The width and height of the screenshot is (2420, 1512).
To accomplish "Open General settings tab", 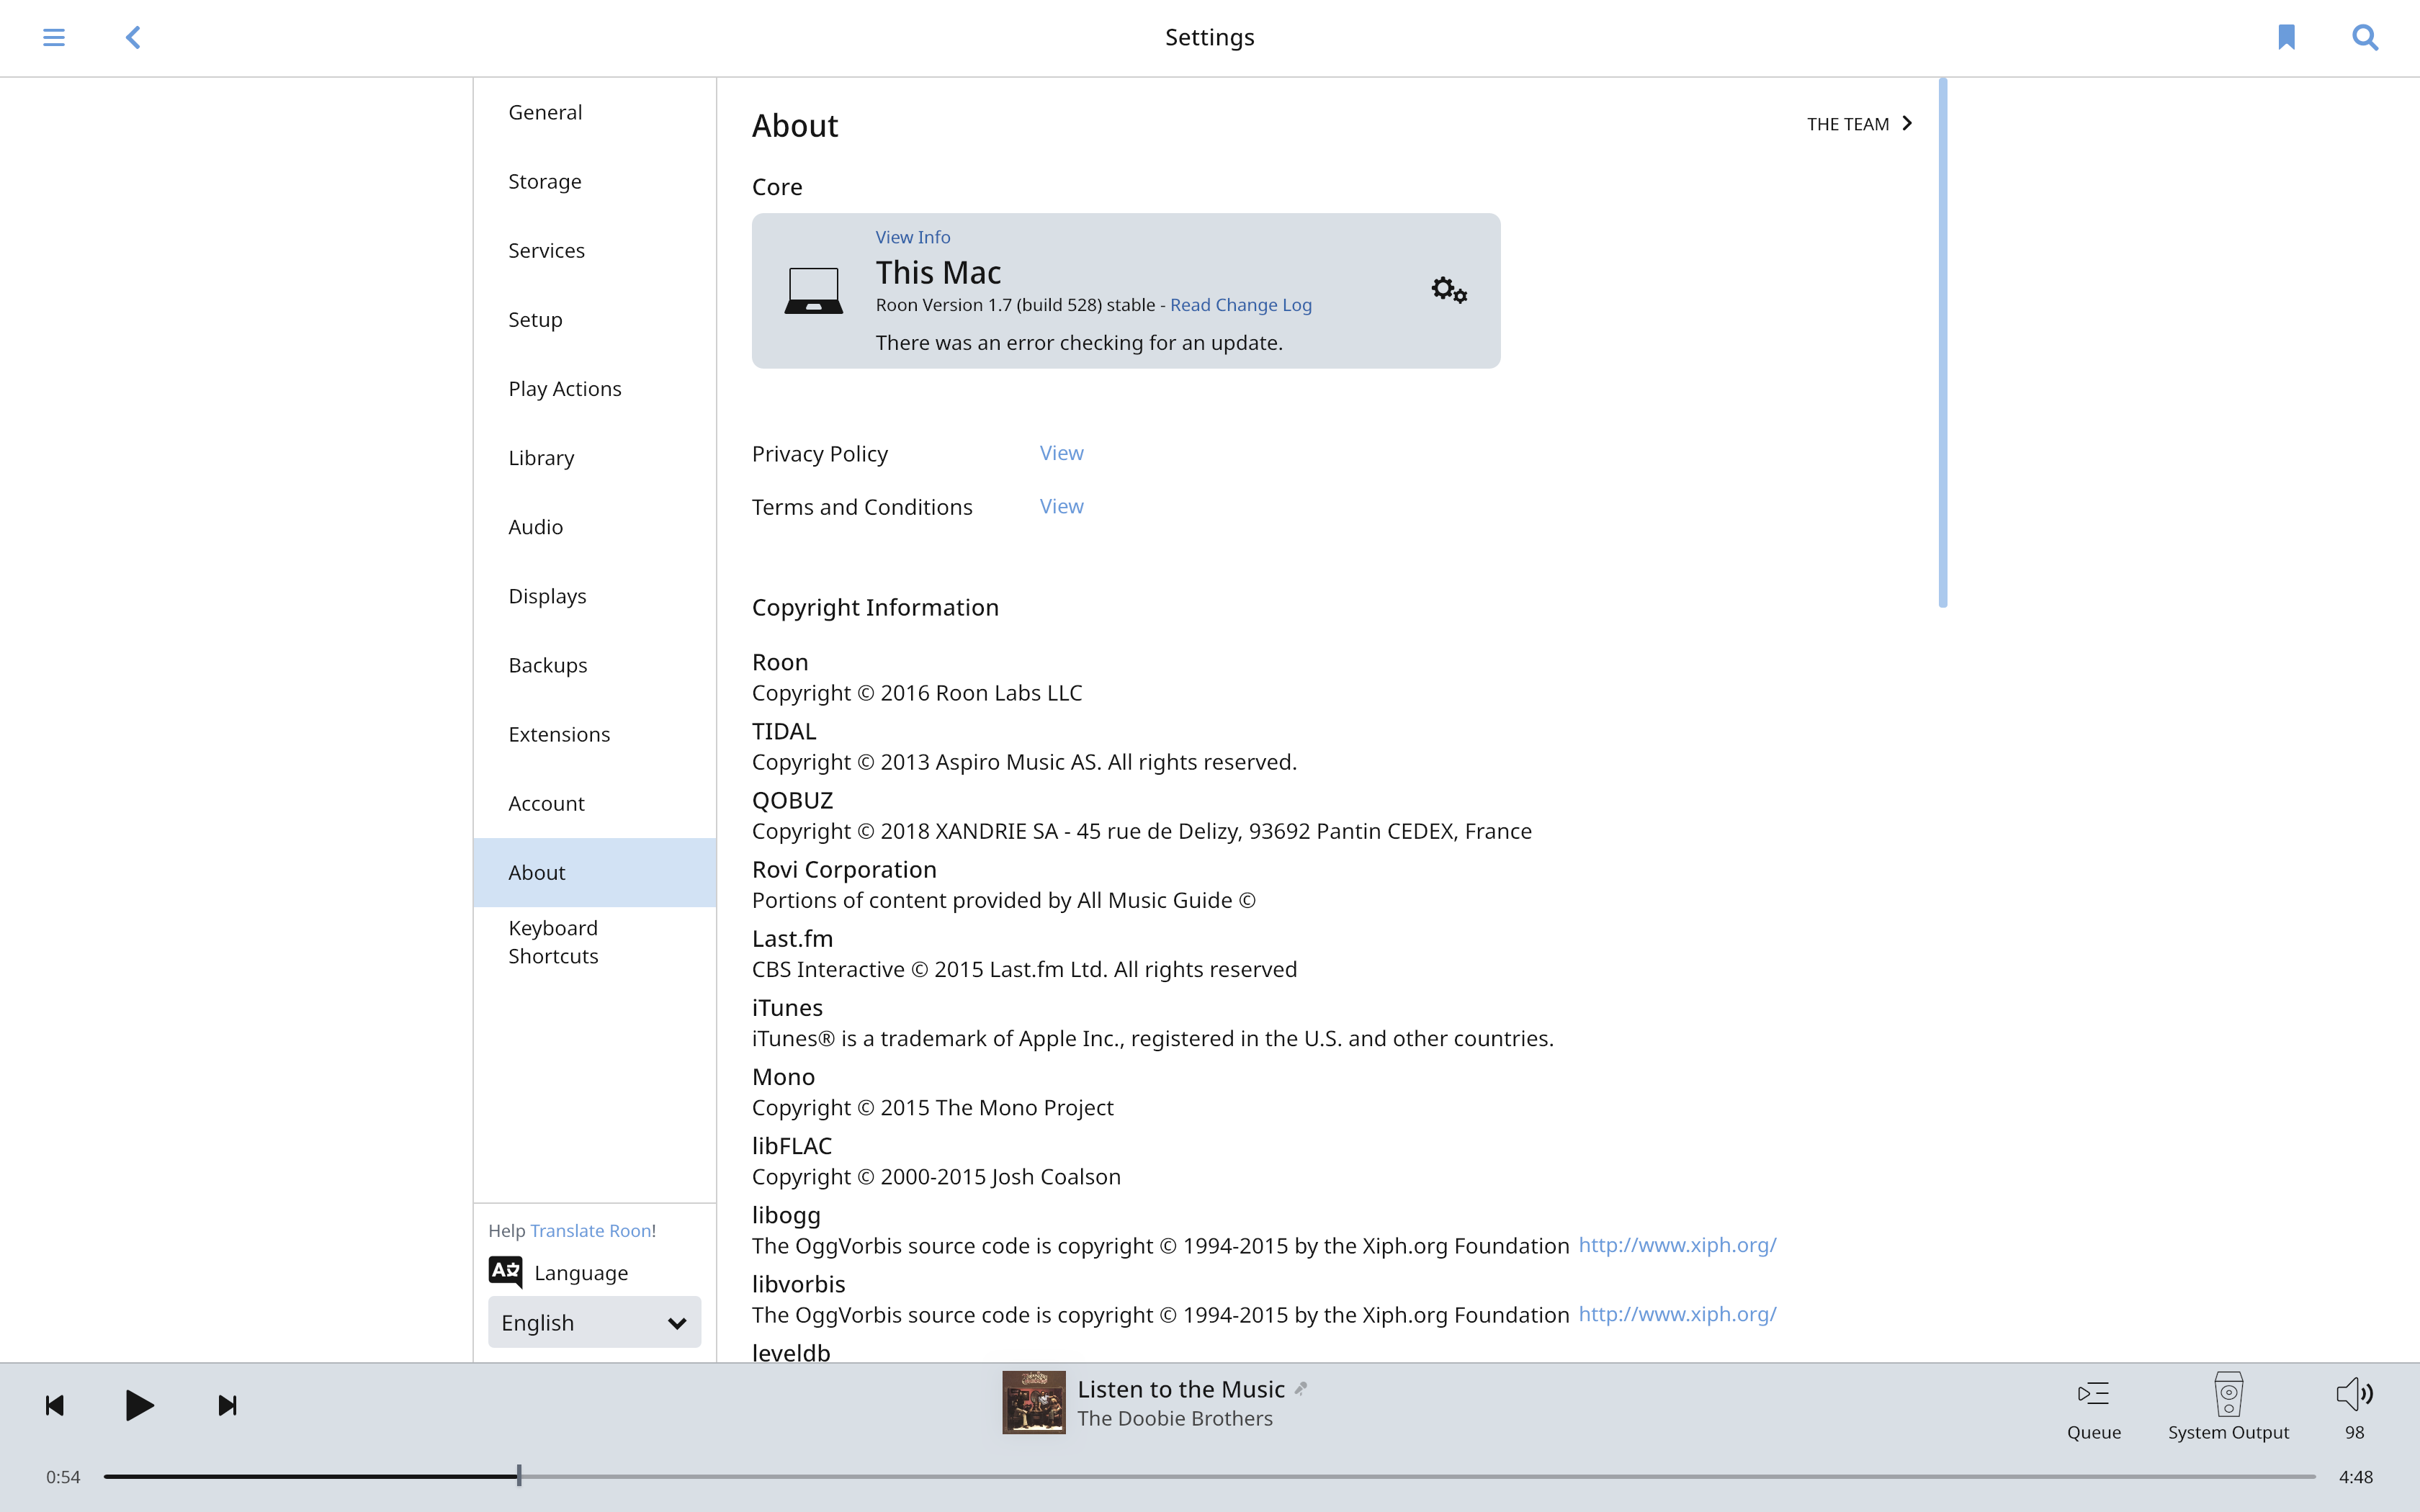I will coord(595,112).
